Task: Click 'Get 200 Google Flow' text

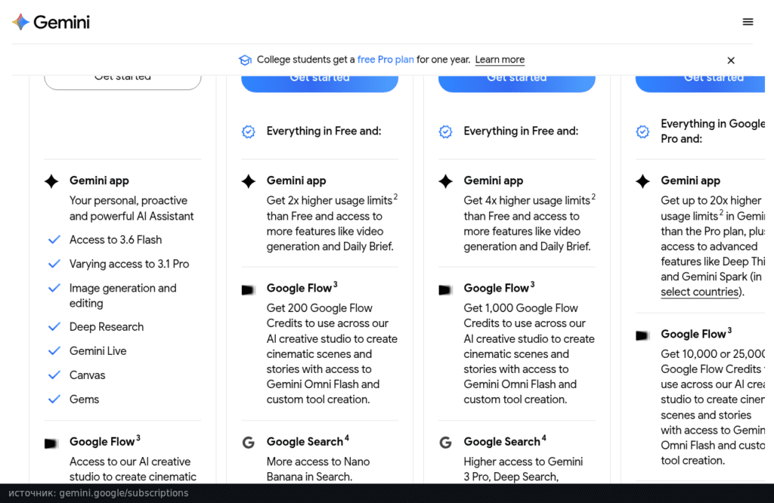Action: tap(320, 308)
